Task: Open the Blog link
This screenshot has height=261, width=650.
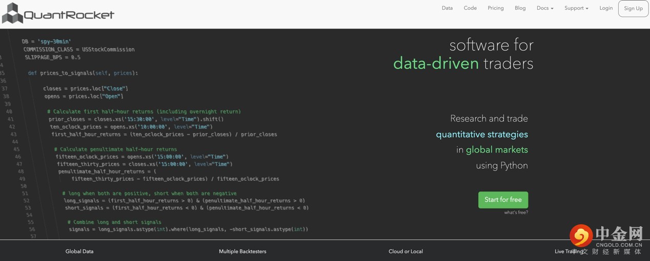Action: coord(520,8)
